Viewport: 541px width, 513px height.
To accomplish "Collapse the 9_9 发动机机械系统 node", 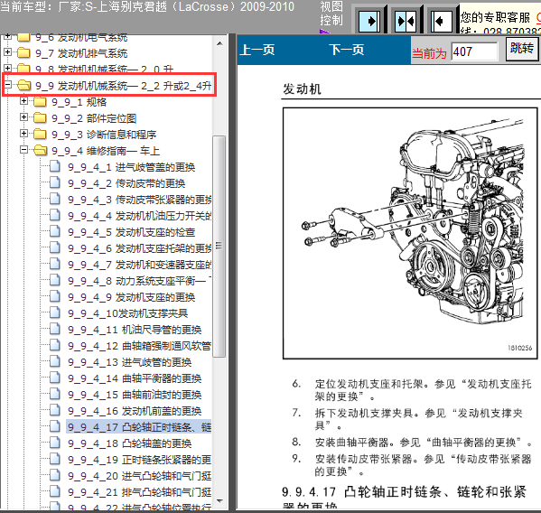I will pyautogui.click(x=7, y=84).
